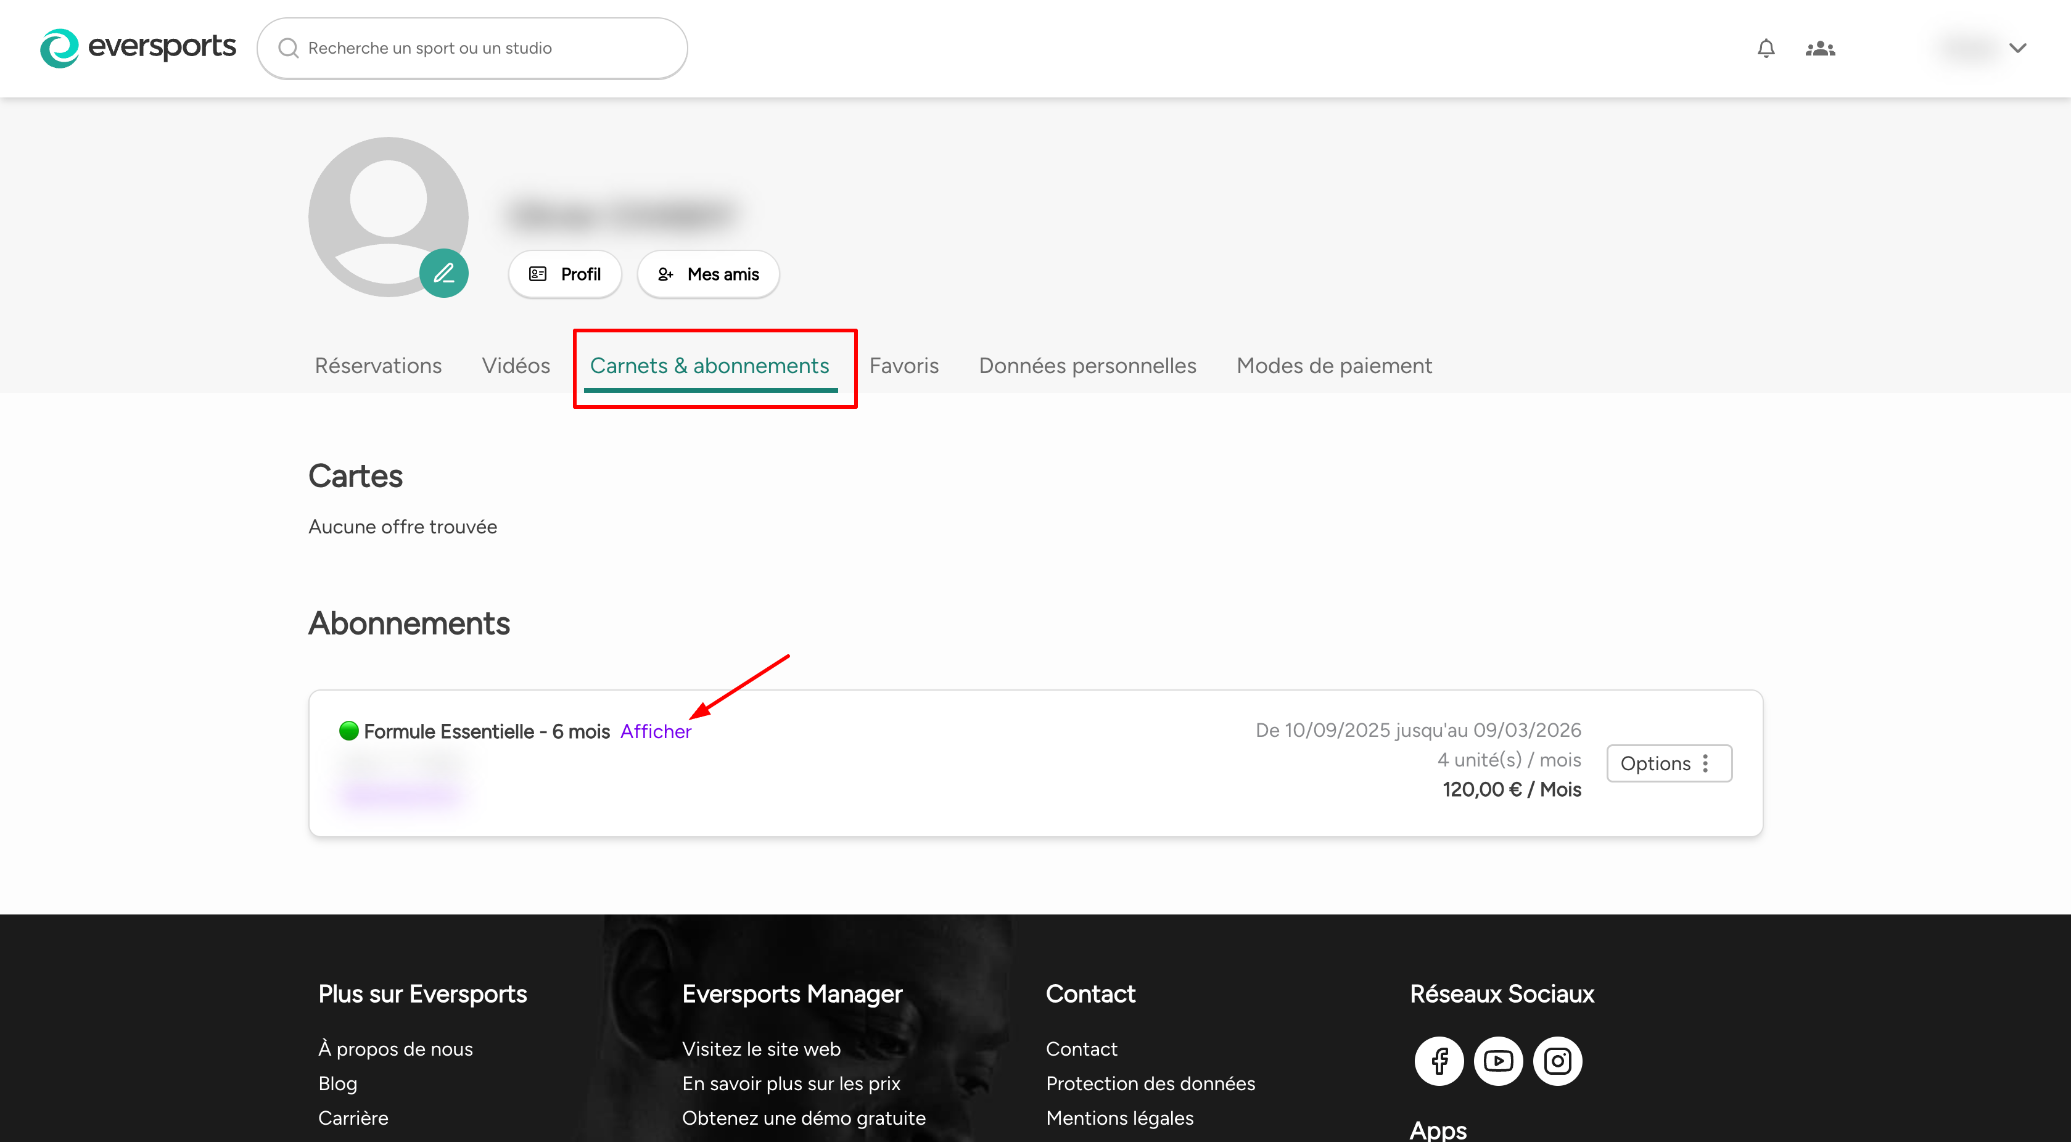Open the Favoris tab
Viewport: 2071px width, 1142px height.
coord(904,366)
